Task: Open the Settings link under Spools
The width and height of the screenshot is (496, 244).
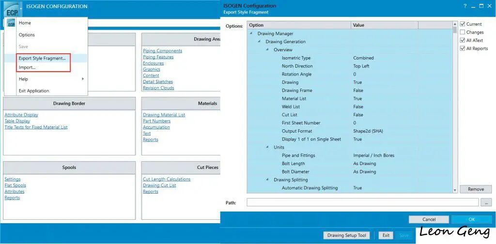Action: [x=12, y=179]
